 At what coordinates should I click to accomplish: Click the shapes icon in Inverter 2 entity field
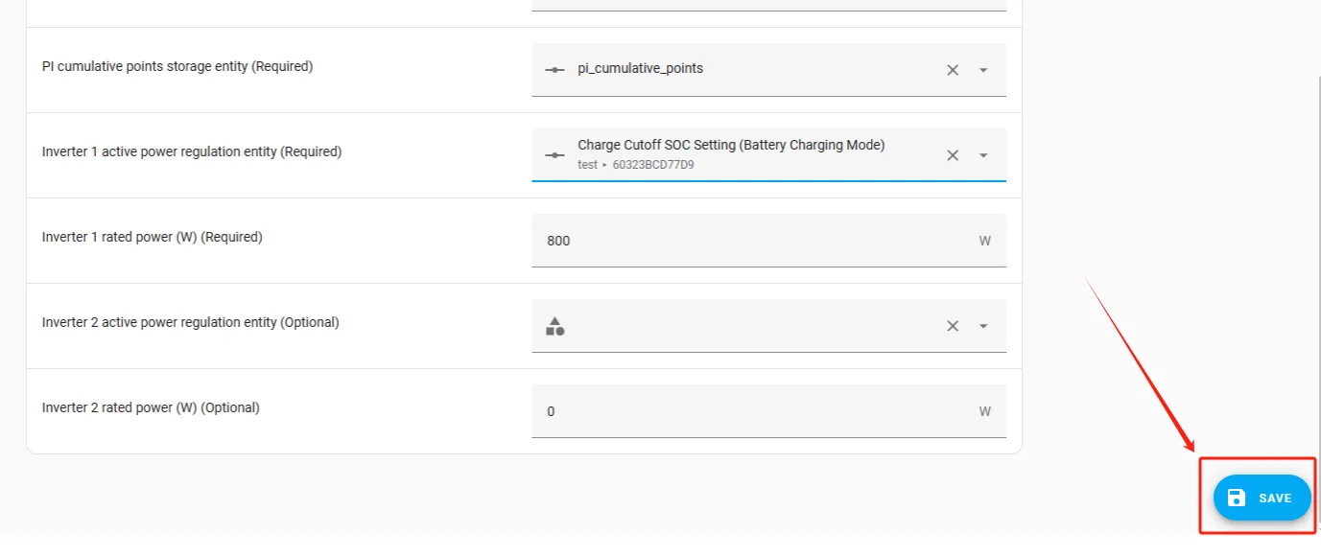point(554,326)
